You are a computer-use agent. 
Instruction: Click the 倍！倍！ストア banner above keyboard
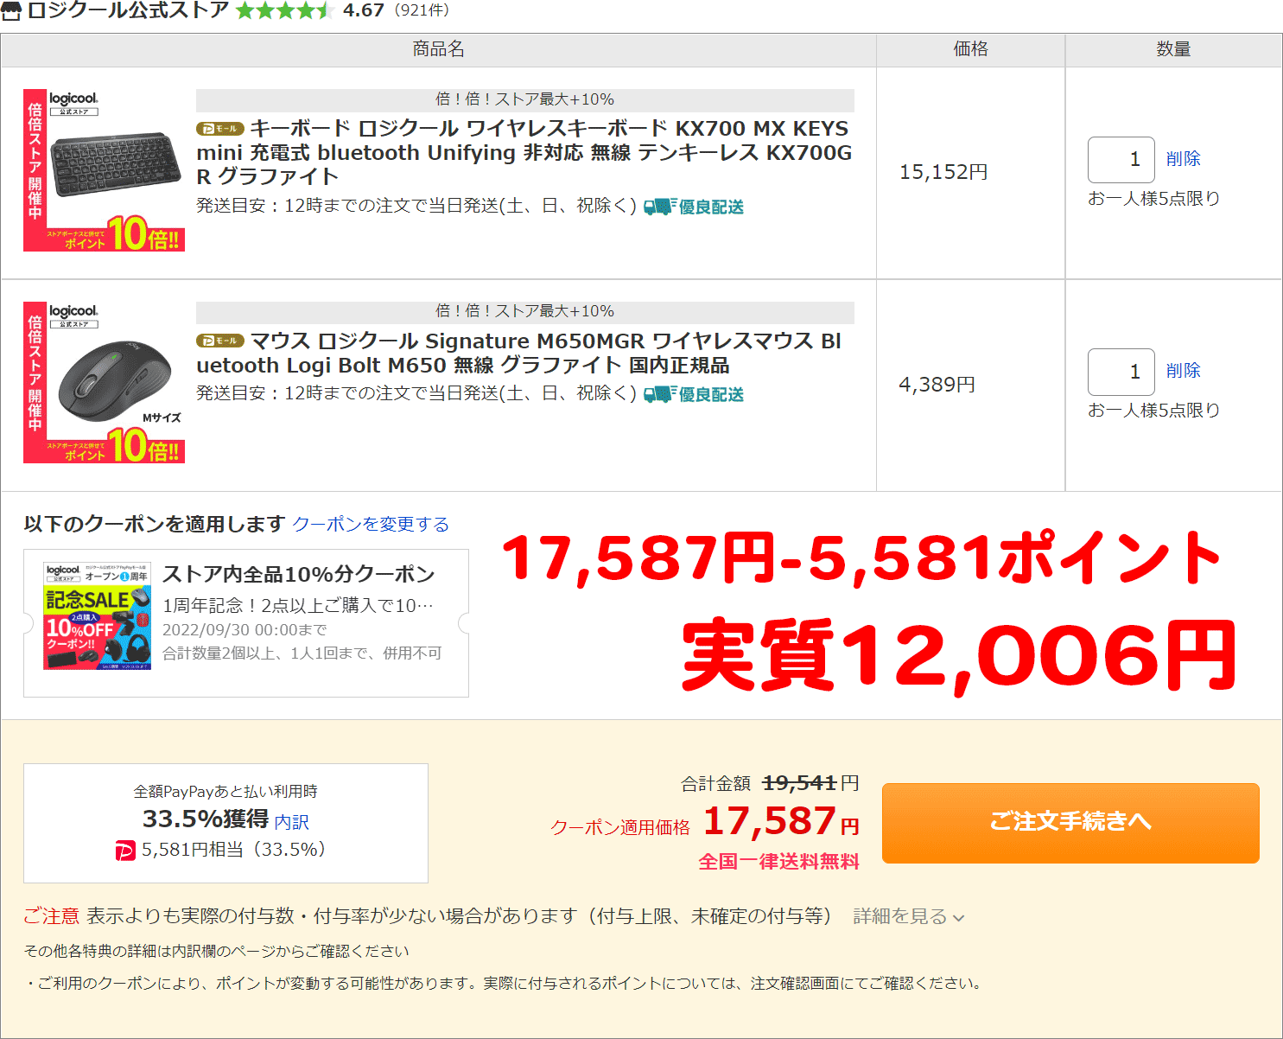(525, 99)
